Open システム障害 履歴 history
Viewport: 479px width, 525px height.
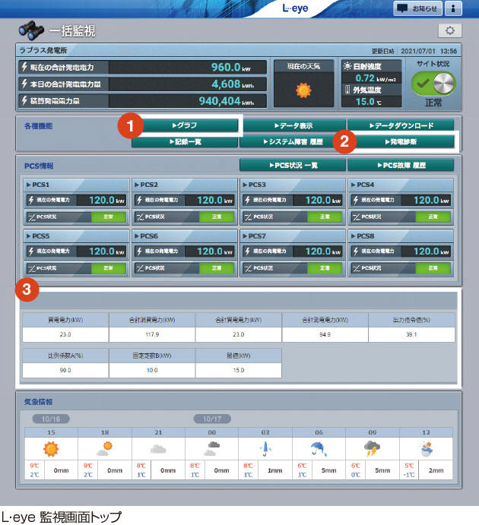pos(293,142)
